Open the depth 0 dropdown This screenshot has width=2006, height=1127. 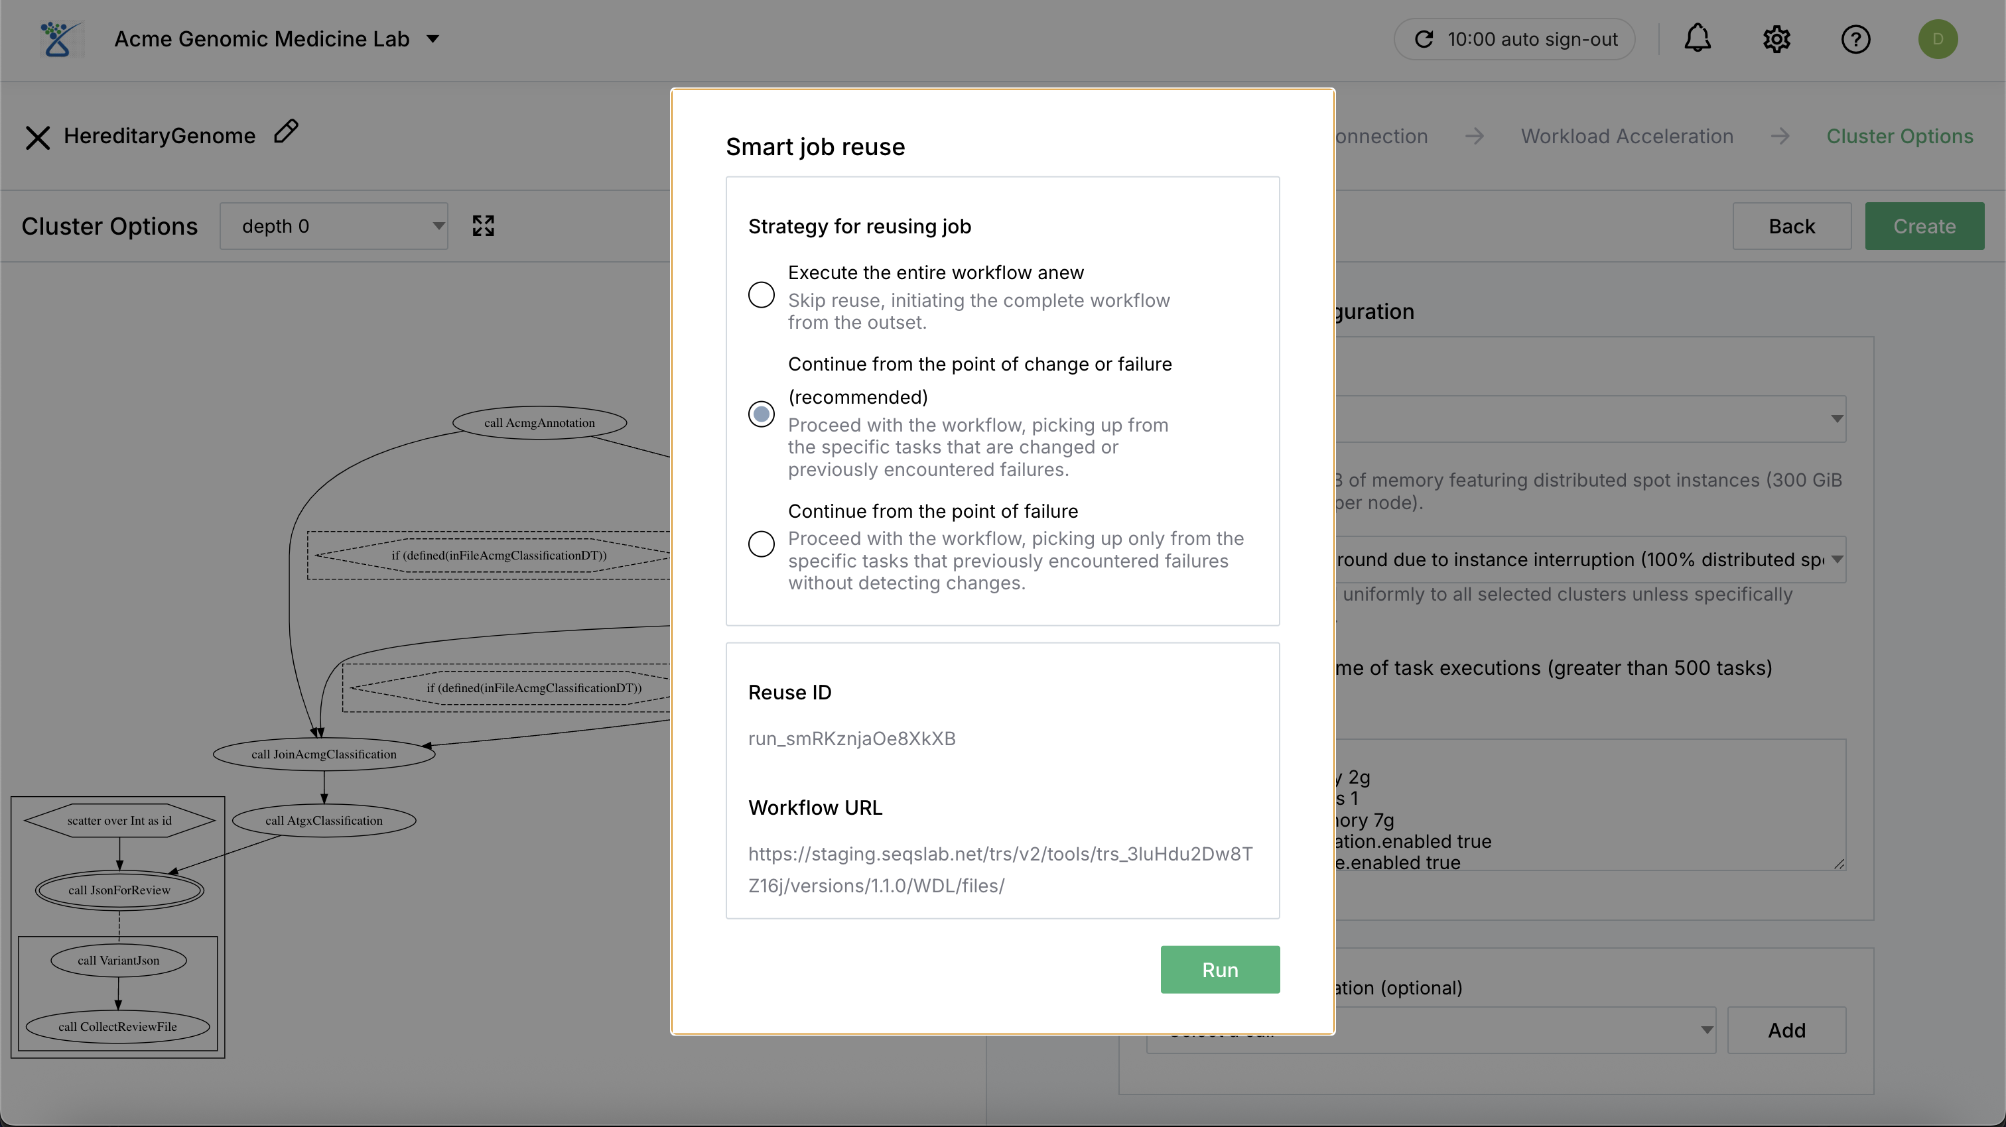coord(333,227)
